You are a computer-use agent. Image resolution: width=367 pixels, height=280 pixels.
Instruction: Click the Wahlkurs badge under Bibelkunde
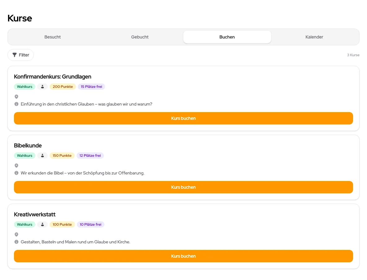tap(24, 156)
